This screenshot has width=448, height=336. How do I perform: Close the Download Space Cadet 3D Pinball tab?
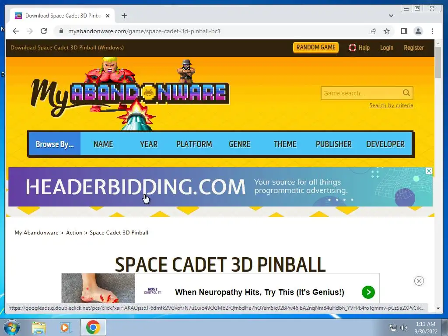pyautogui.click(x=108, y=16)
